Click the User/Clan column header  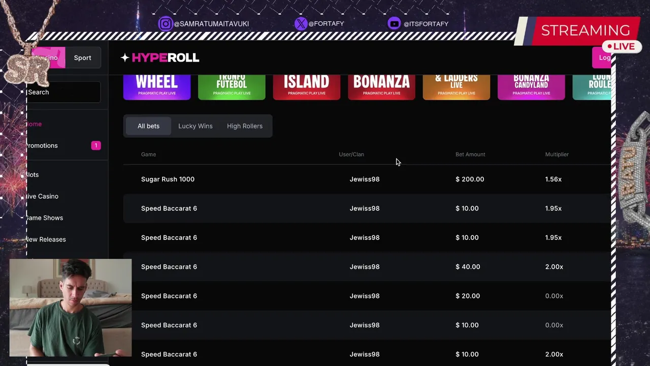tap(351, 155)
